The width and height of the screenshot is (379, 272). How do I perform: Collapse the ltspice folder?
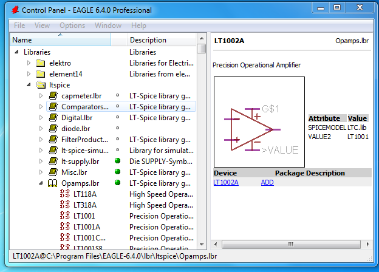tap(29, 85)
